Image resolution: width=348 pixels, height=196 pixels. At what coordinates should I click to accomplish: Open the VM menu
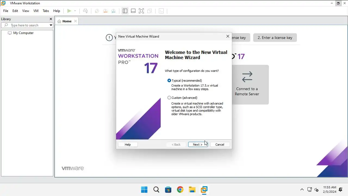coord(36,11)
